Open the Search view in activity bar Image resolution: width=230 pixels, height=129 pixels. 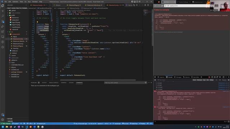pyautogui.click(x=3, y=16)
